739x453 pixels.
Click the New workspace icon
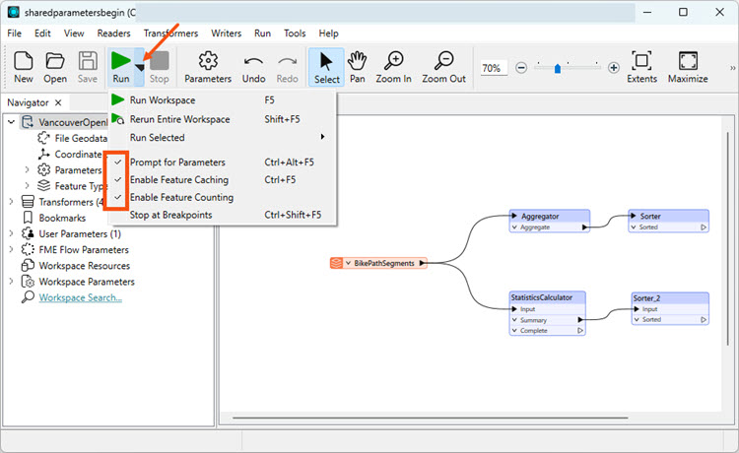pos(23,67)
